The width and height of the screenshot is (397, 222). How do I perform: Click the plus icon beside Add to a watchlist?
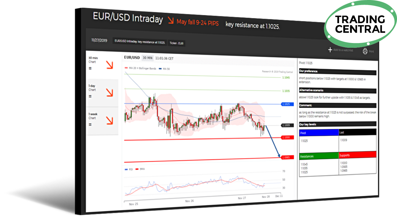[330, 50]
